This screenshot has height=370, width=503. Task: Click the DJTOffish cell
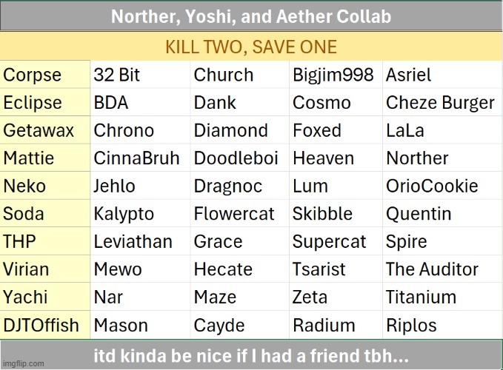[45, 325]
